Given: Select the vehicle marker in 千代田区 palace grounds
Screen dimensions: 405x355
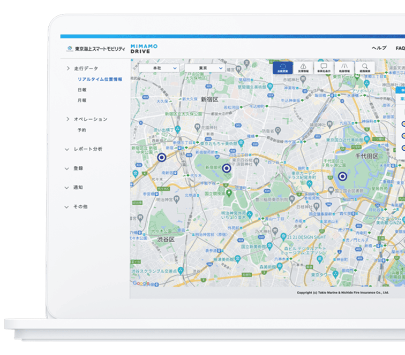Looking at the screenshot, I should pos(342,176).
